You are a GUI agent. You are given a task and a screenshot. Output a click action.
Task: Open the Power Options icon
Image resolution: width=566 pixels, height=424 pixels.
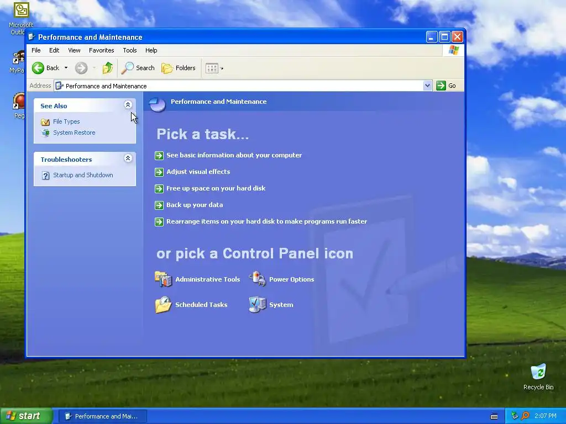click(258, 279)
